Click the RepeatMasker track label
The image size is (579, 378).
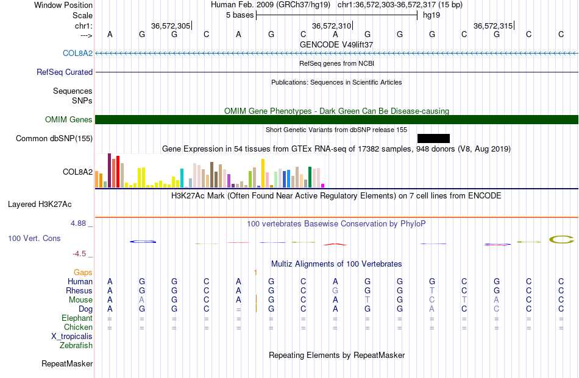pos(67,363)
